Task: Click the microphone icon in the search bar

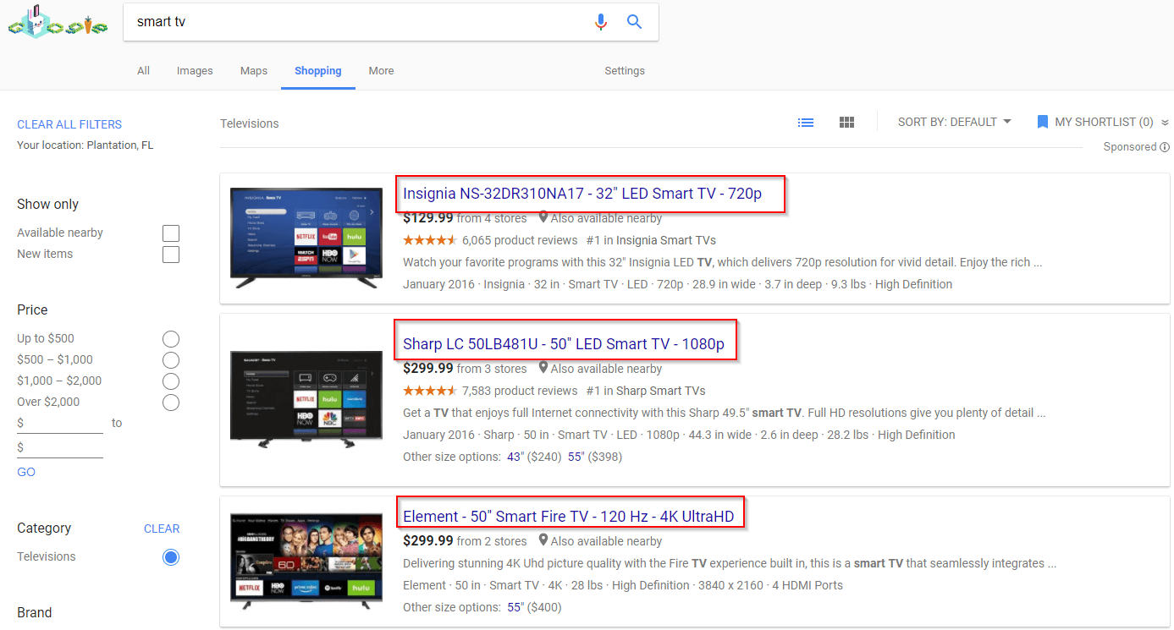Action: click(x=601, y=21)
